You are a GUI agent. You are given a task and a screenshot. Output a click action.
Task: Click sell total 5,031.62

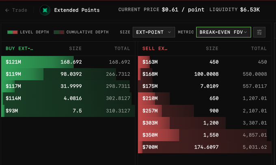pos(255,147)
